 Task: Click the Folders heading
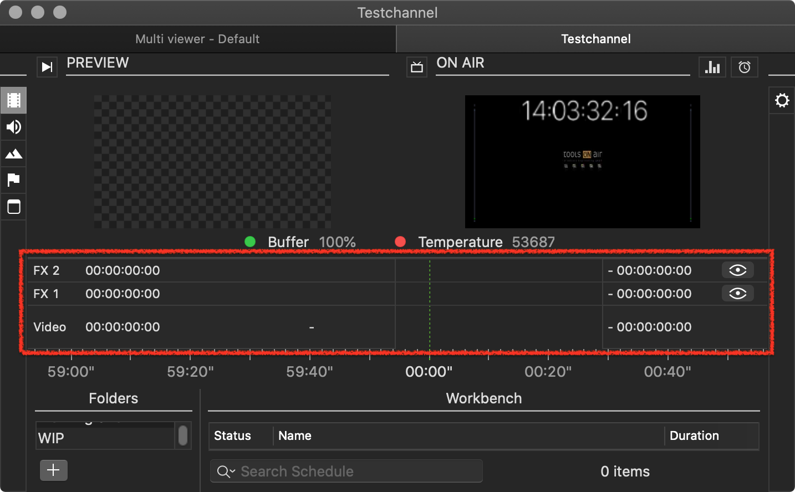click(x=113, y=398)
